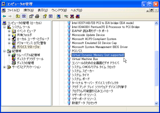Select デバイス マネージャ in the tree
Viewport: 160px width, 113px height.
click(29, 47)
